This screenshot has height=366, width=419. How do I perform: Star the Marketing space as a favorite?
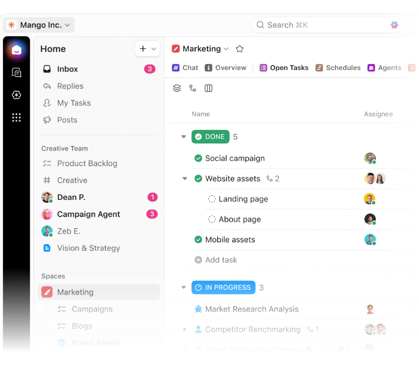point(240,49)
